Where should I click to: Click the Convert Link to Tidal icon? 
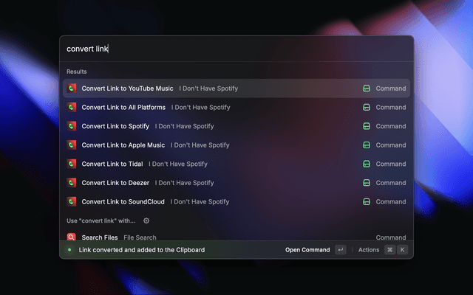[x=72, y=164]
